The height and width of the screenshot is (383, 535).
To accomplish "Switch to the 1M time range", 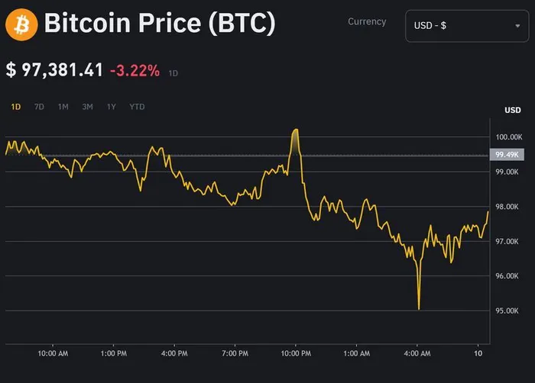I will (x=63, y=107).
